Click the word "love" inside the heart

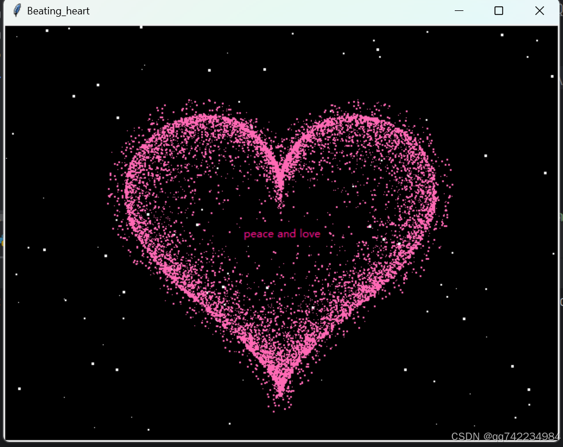tap(310, 234)
